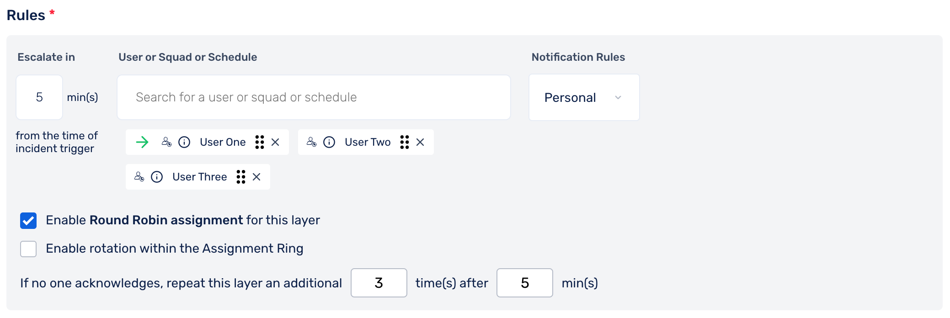Grab the drag handle for User Two

pyautogui.click(x=405, y=142)
